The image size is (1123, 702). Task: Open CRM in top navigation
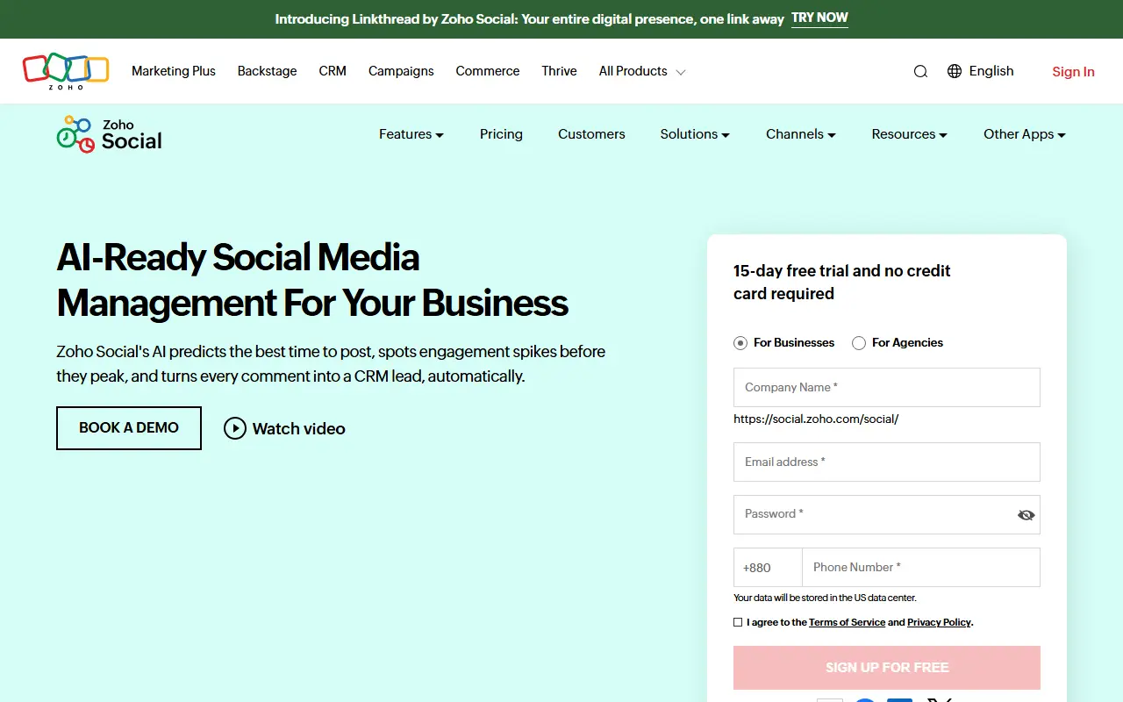point(333,71)
